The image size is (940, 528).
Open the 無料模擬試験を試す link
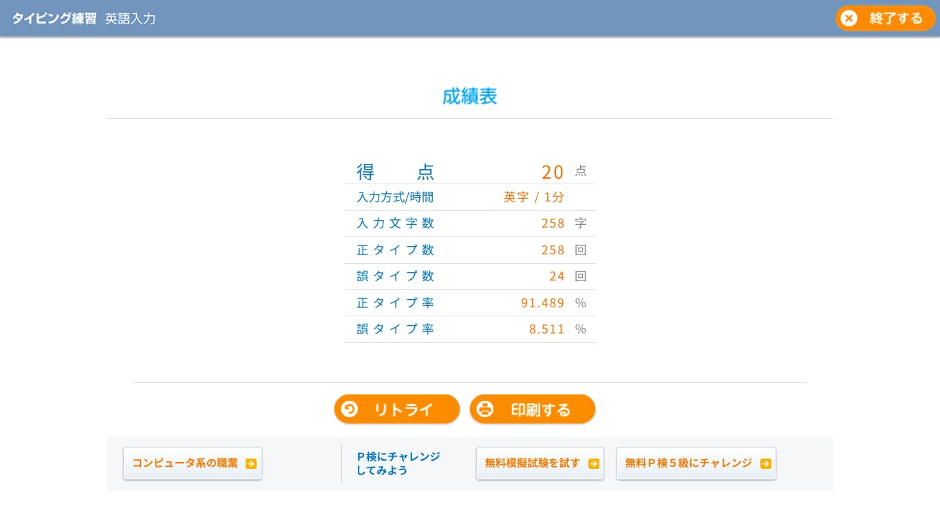[x=533, y=463]
